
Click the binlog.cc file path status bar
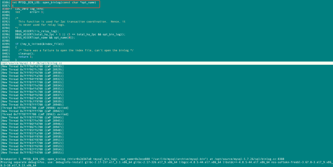click(166, 63)
